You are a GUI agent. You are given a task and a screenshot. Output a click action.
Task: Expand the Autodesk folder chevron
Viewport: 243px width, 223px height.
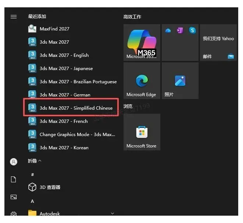tap(112, 213)
